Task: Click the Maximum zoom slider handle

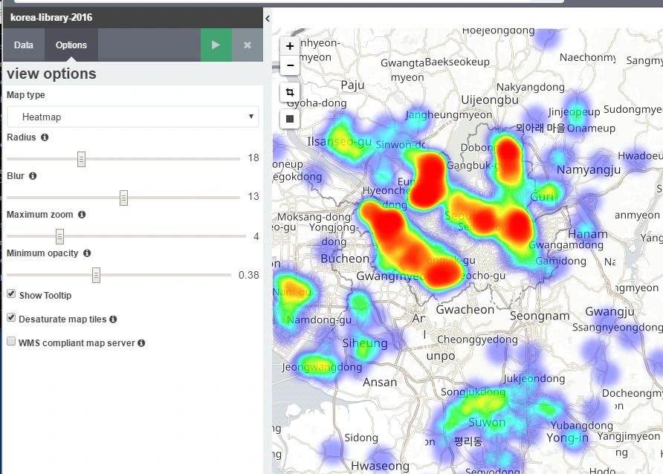Action: click(59, 236)
